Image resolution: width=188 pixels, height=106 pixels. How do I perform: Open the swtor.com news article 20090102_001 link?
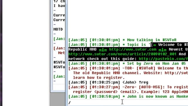point(122,54)
